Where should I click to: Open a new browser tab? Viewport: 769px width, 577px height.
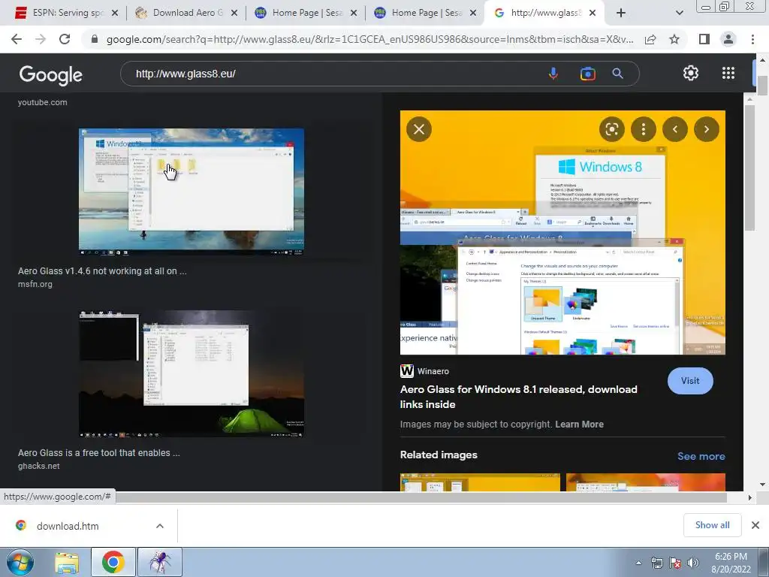(621, 13)
